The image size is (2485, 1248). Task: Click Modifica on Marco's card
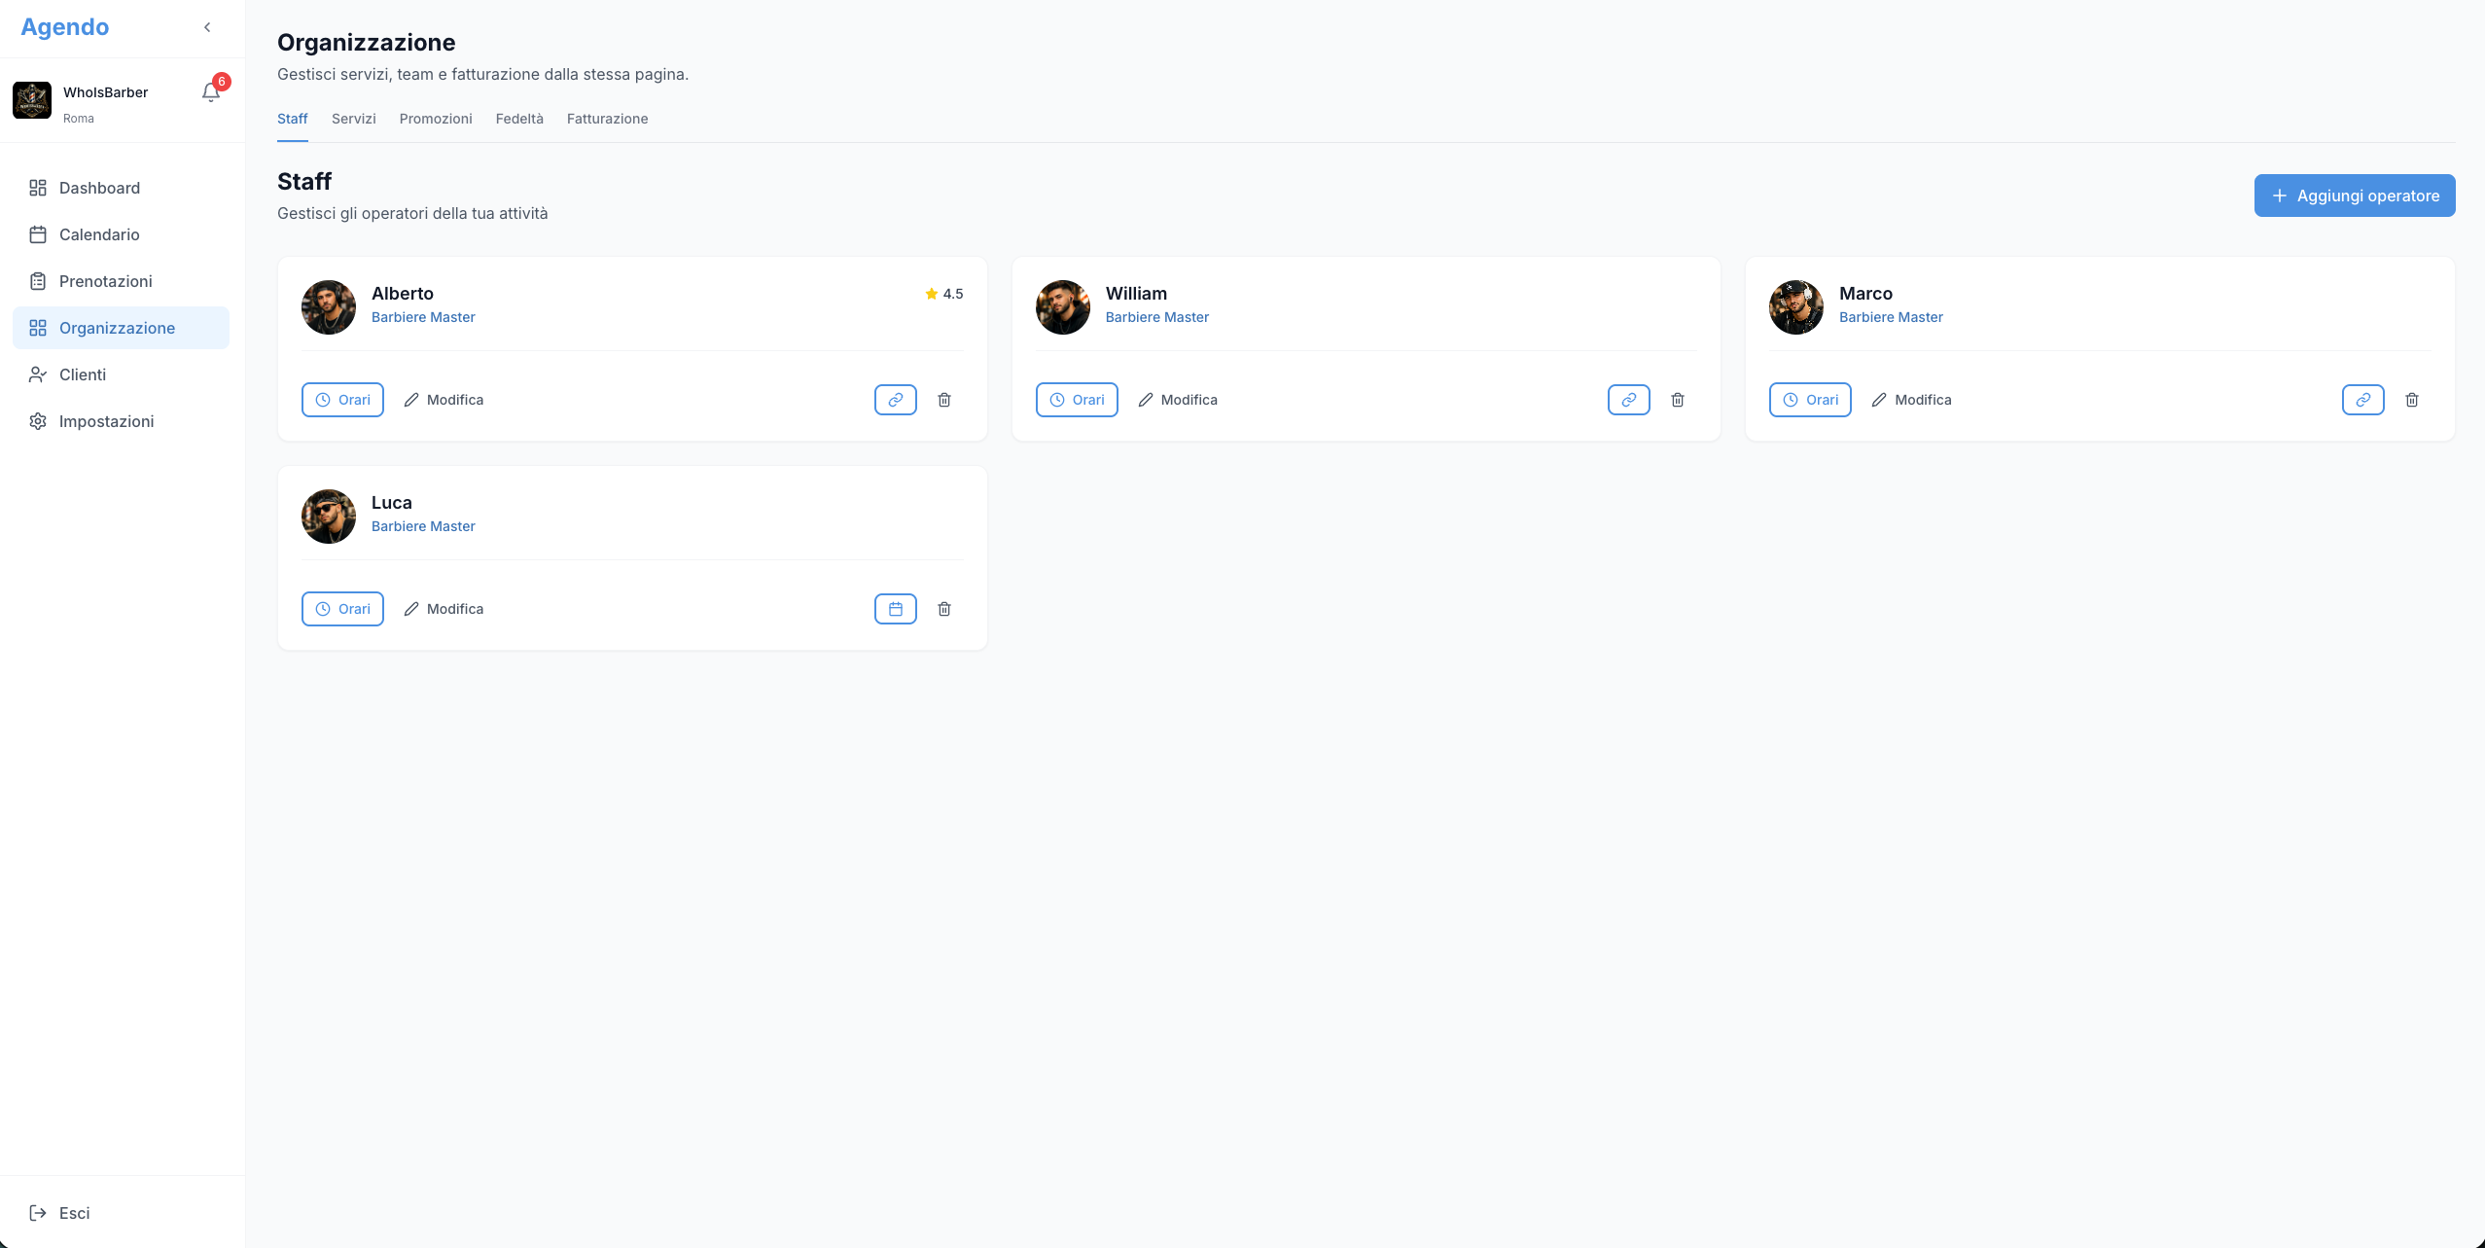[1911, 400]
